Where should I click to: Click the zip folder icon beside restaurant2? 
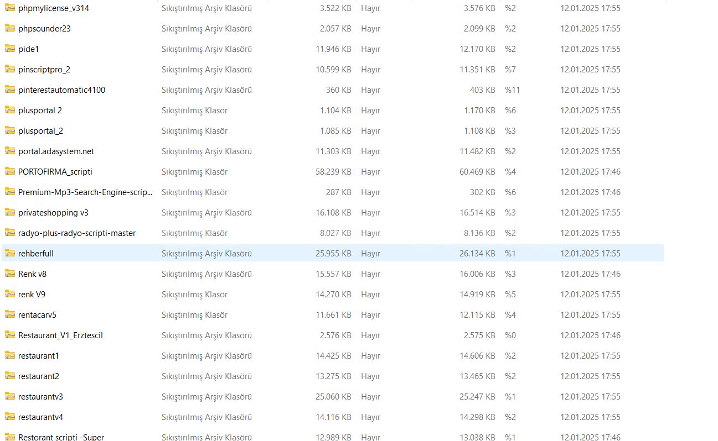(10, 376)
